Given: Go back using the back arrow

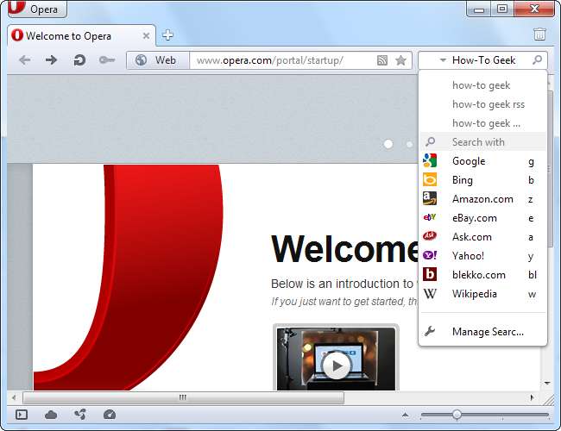Looking at the screenshot, I should (x=25, y=60).
